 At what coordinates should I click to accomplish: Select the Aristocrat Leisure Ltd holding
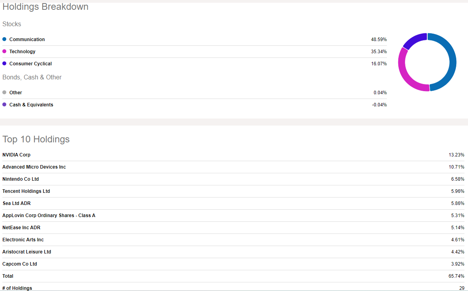pos(27,252)
